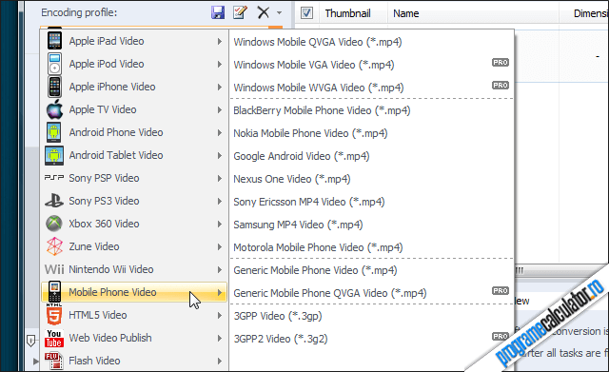Click the Nintendo Wii logo icon

[54, 269]
